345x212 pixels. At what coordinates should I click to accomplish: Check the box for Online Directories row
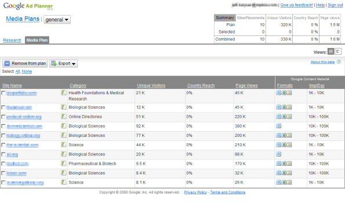[x=3, y=117]
